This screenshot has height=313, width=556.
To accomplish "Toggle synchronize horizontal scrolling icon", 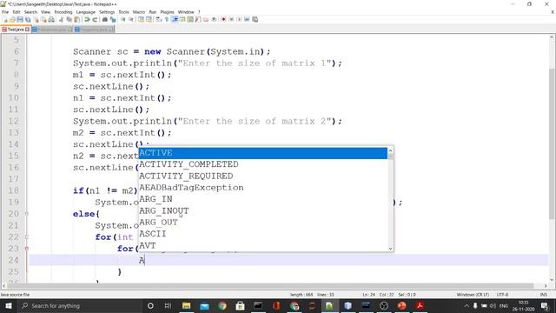I will pyautogui.click(x=149, y=19).
